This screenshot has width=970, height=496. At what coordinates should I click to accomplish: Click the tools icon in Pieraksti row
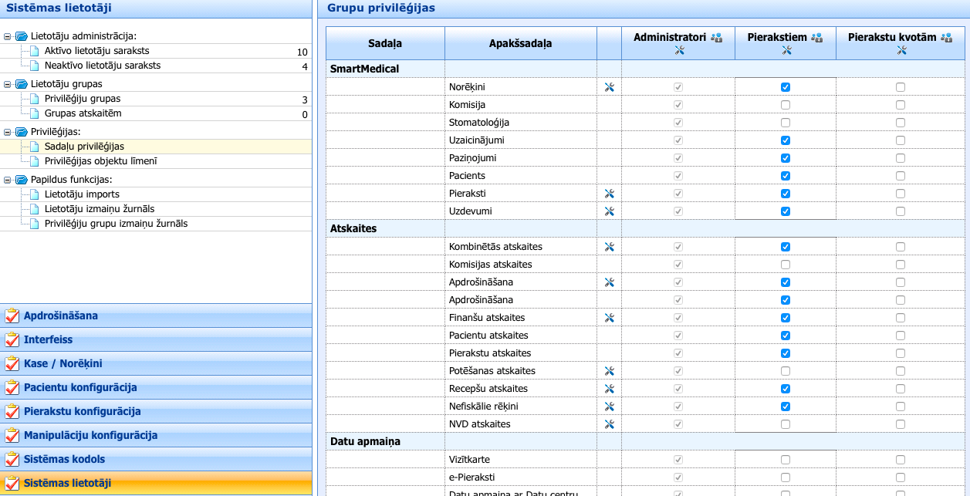(x=609, y=194)
